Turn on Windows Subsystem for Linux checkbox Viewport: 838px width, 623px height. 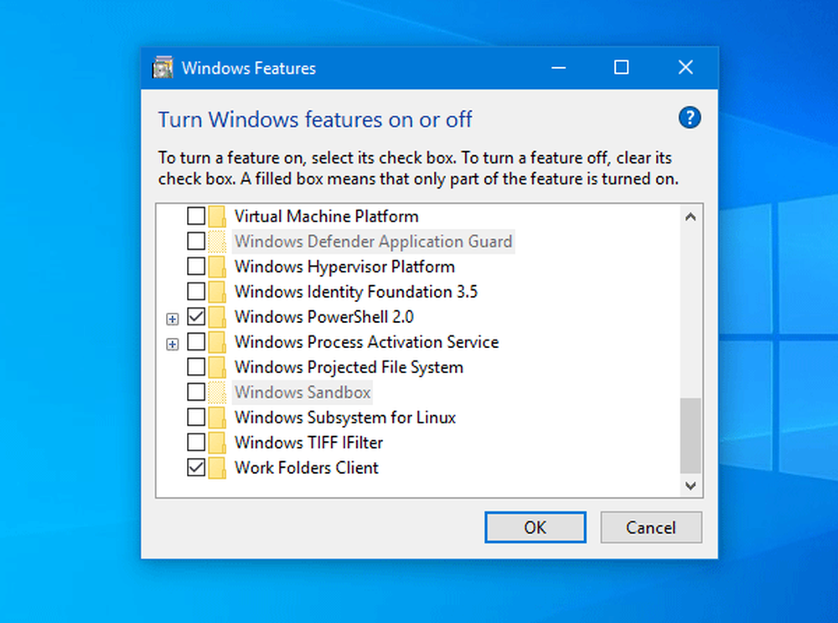[x=196, y=417]
